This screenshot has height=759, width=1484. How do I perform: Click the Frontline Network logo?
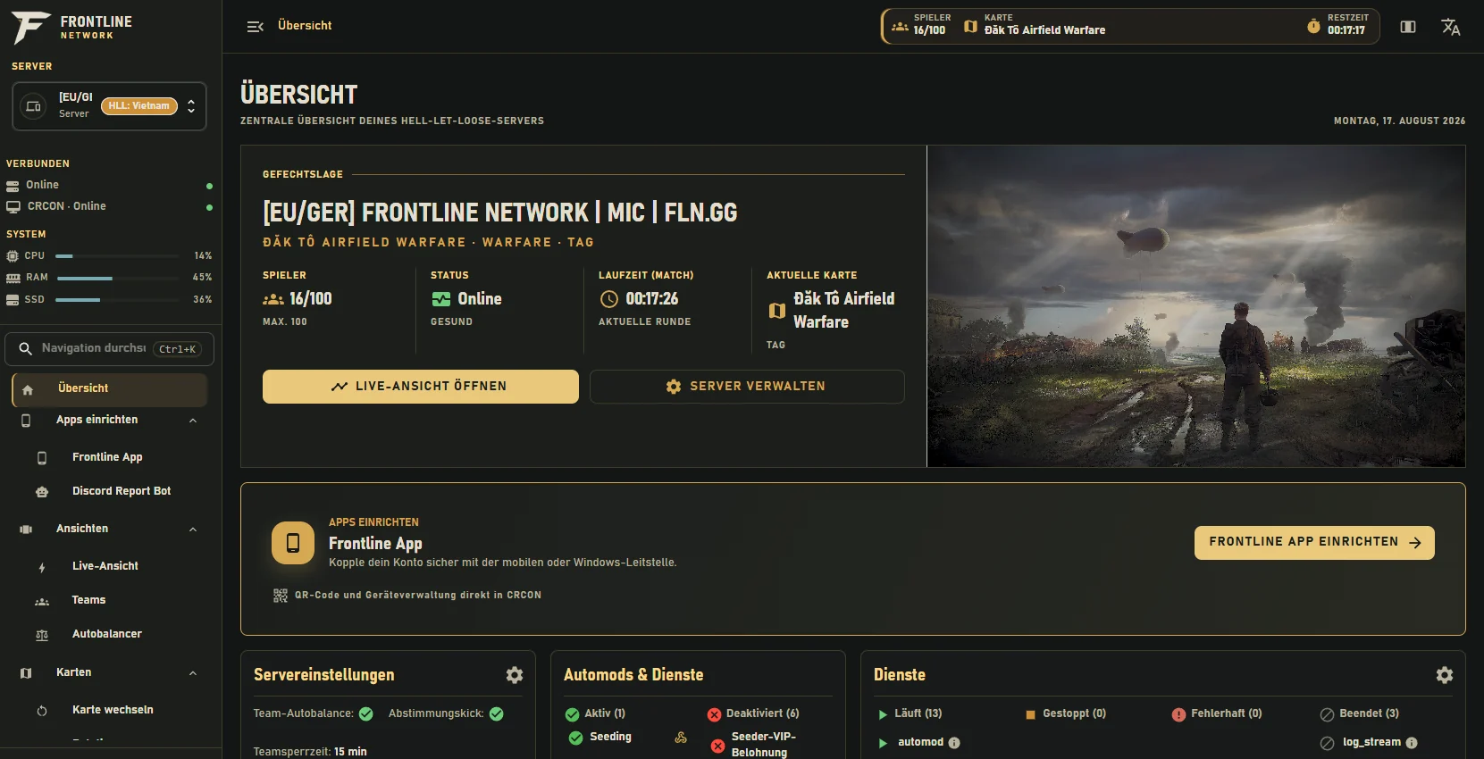coord(71,28)
